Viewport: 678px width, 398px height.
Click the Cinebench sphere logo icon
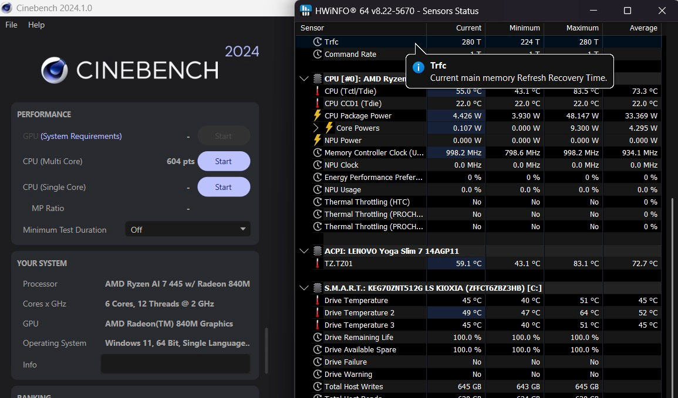pos(55,70)
